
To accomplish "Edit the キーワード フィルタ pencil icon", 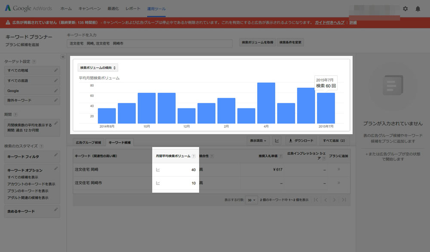I will (56, 155).
